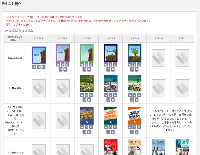Click A button under QQE Basics Book 2
Viewport: 200px width, 155px height.
[58, 64]
